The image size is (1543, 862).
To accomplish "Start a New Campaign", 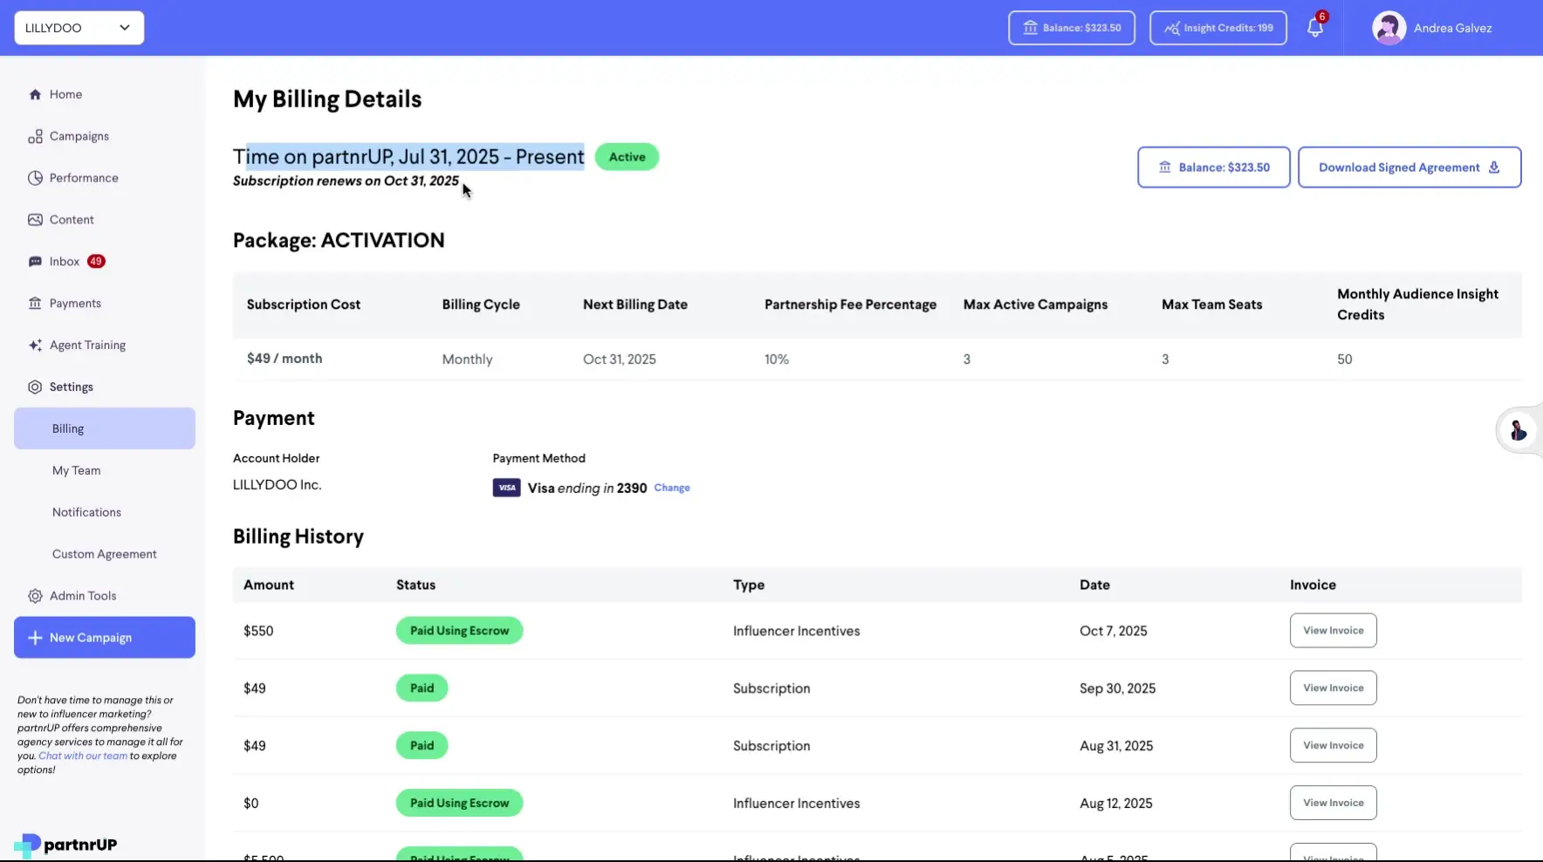I will pyautogui.click(x=104, y=637).
